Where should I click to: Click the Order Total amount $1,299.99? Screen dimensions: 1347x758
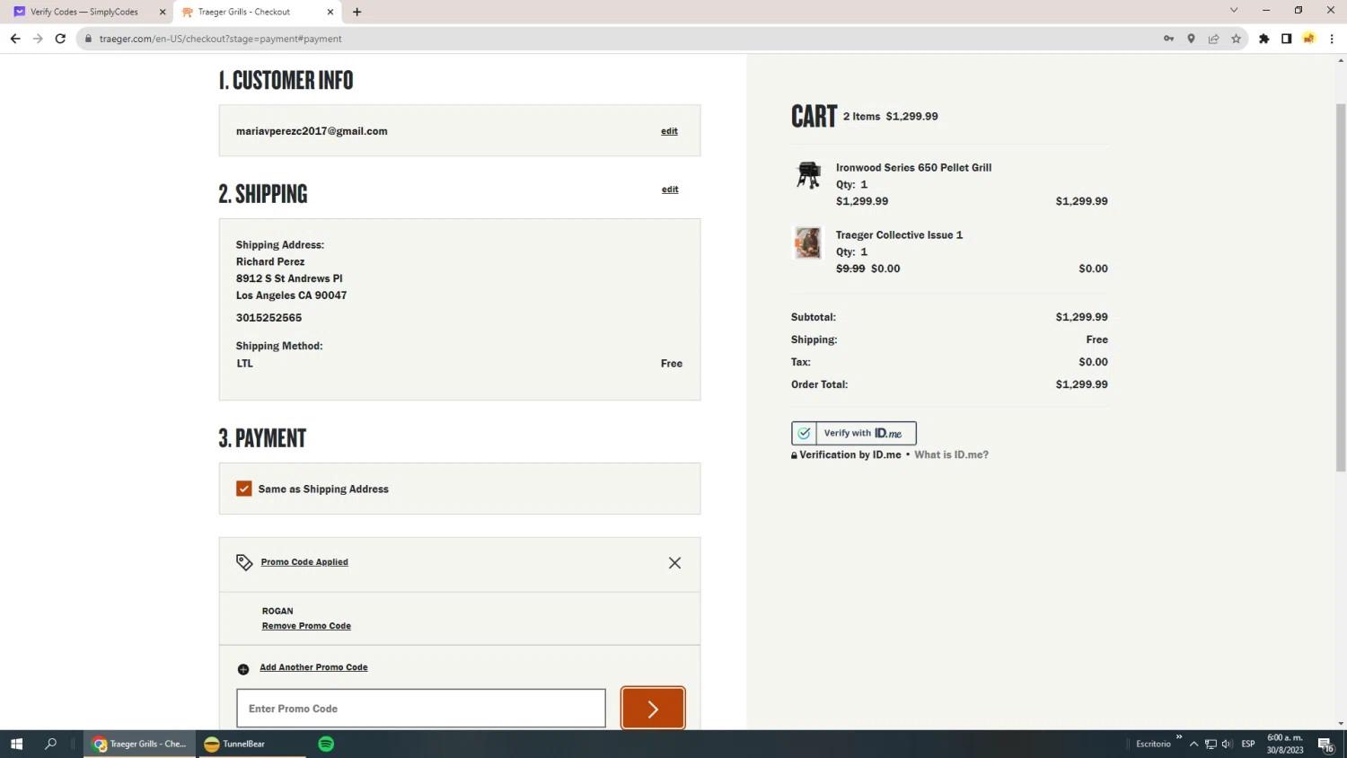click(1081, 384)
